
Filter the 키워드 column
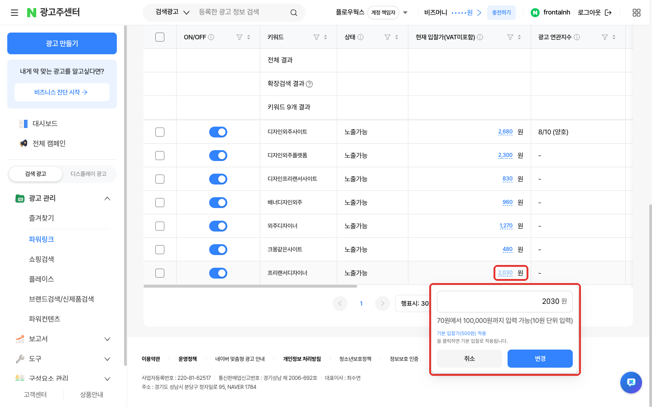point(316,37)
